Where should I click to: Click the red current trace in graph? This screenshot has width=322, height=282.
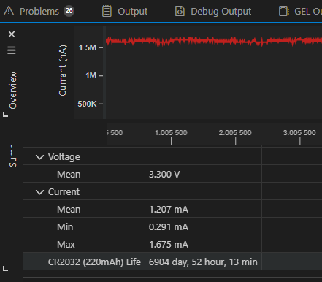pyautogui.click(x=214, y=41)
